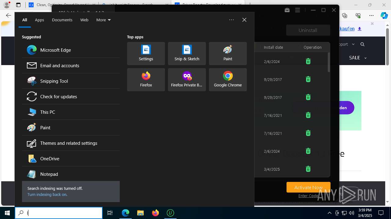Image resolution: width=391 pixels, height=219 pixels.
Task: Open Firefox from taskbar
Action: pos(155,213)
